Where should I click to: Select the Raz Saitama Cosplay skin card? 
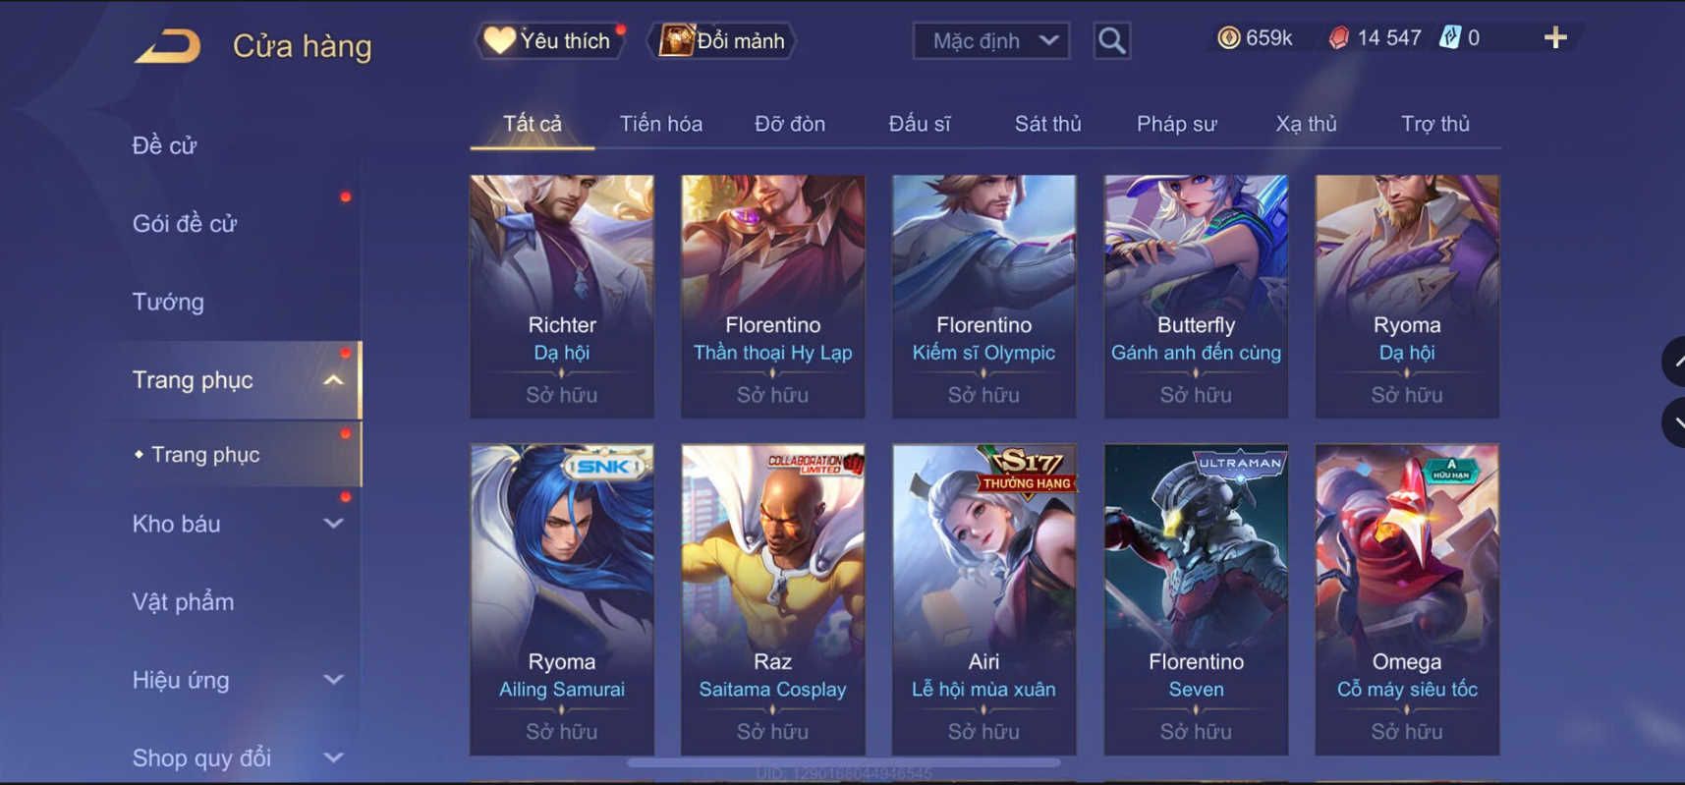772,599
